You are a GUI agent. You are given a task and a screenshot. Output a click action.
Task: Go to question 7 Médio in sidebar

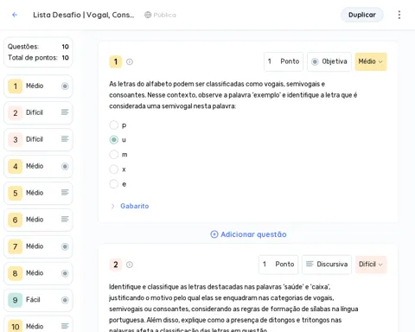(38, 246)
